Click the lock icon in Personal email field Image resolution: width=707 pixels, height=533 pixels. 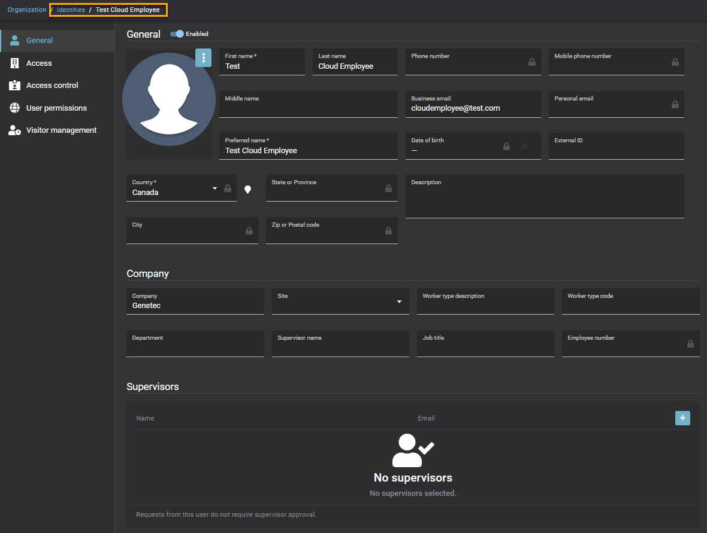[675, 105]
